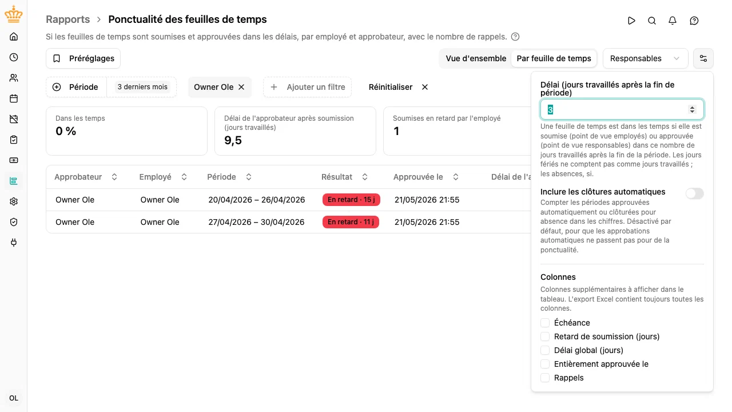Open the Responsables dropdown
This screenshot has width=732, height=412.
tap(646, 58)
